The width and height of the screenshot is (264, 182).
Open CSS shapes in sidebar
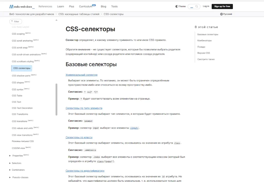coord(21,82)
